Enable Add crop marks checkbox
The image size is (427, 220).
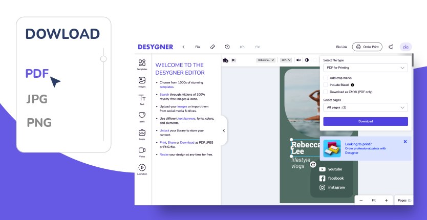click(326, 78)
